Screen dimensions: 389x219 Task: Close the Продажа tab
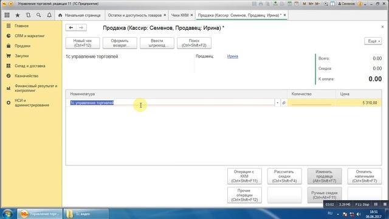[x=284, y=15]
